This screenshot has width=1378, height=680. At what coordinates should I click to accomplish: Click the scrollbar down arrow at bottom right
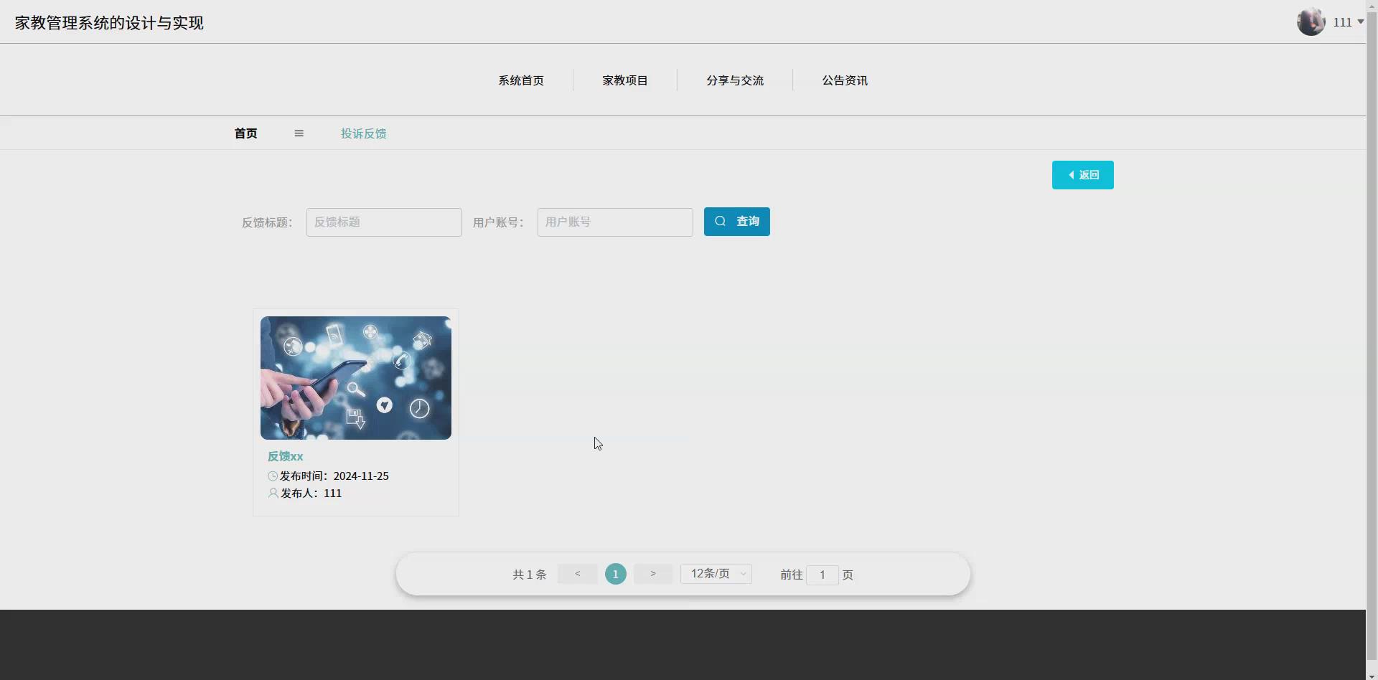click(1371, 675)
